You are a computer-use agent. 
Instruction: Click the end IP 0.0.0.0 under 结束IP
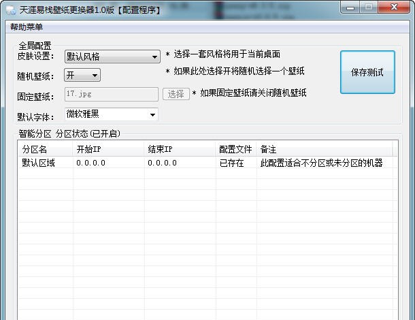162,163
